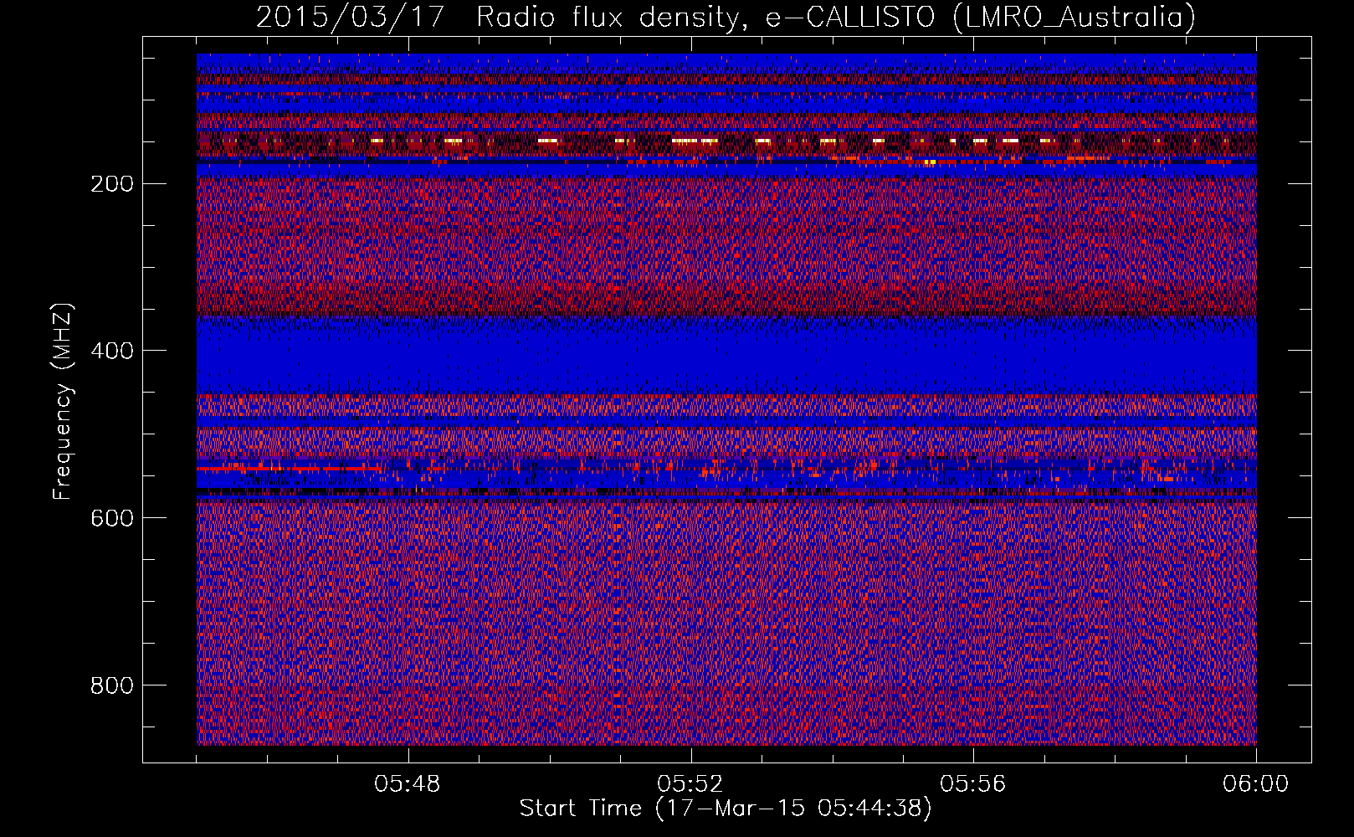This screenshot has height=837, width=1354.
Task: Click the 'Start Time (17-Mar-15 05:44:38)' label
Action: 726,809
